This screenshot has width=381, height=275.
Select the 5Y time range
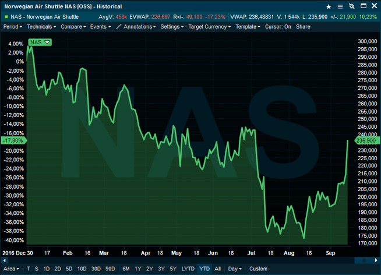tap(173, 269)
